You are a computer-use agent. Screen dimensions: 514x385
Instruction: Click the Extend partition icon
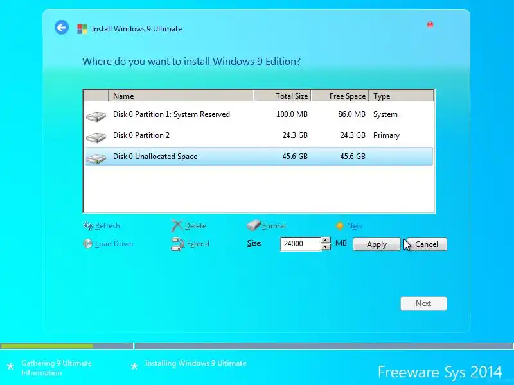pyautogui.click(x=178, y=244)
